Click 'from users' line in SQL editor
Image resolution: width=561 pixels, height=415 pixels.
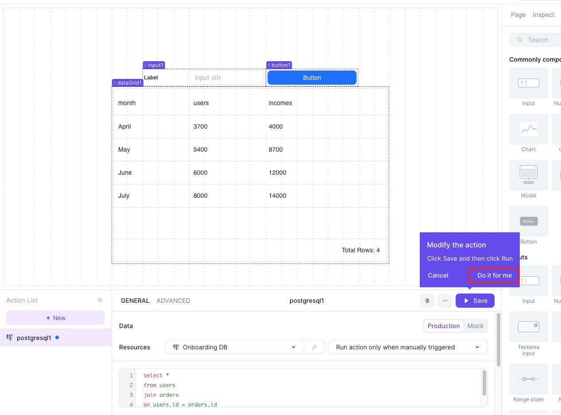[159, 385]
